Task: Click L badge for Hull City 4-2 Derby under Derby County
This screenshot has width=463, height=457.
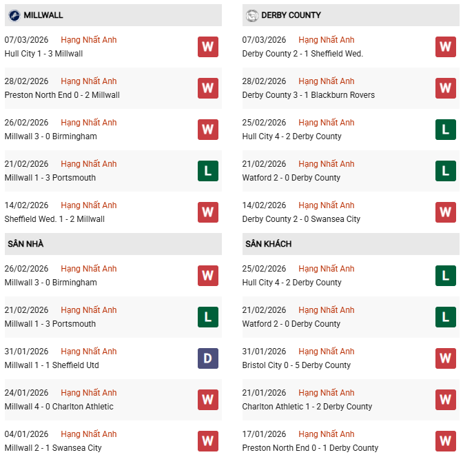Action: click(x=445, y=130)
